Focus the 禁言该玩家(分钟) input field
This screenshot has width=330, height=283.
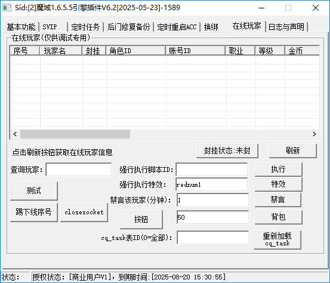212,200
